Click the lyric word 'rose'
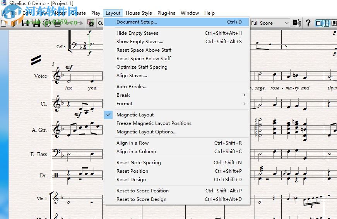 275,88
